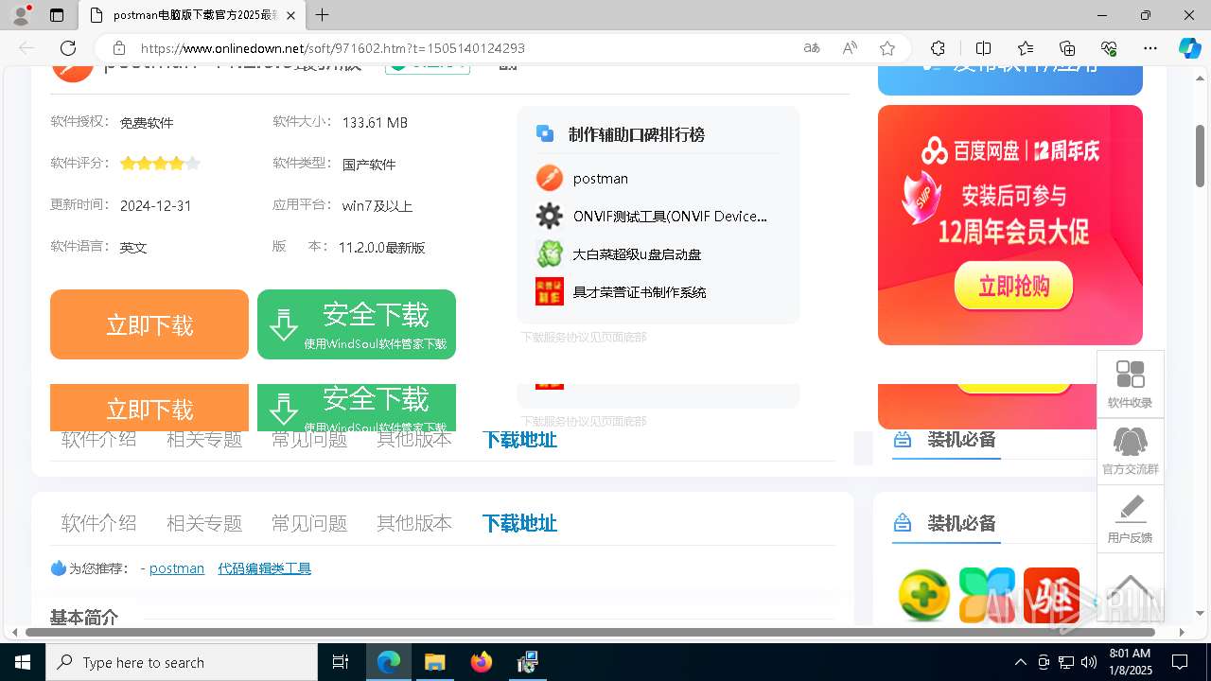
Task: Click the win7及以上 platform value
Action: 377,205
